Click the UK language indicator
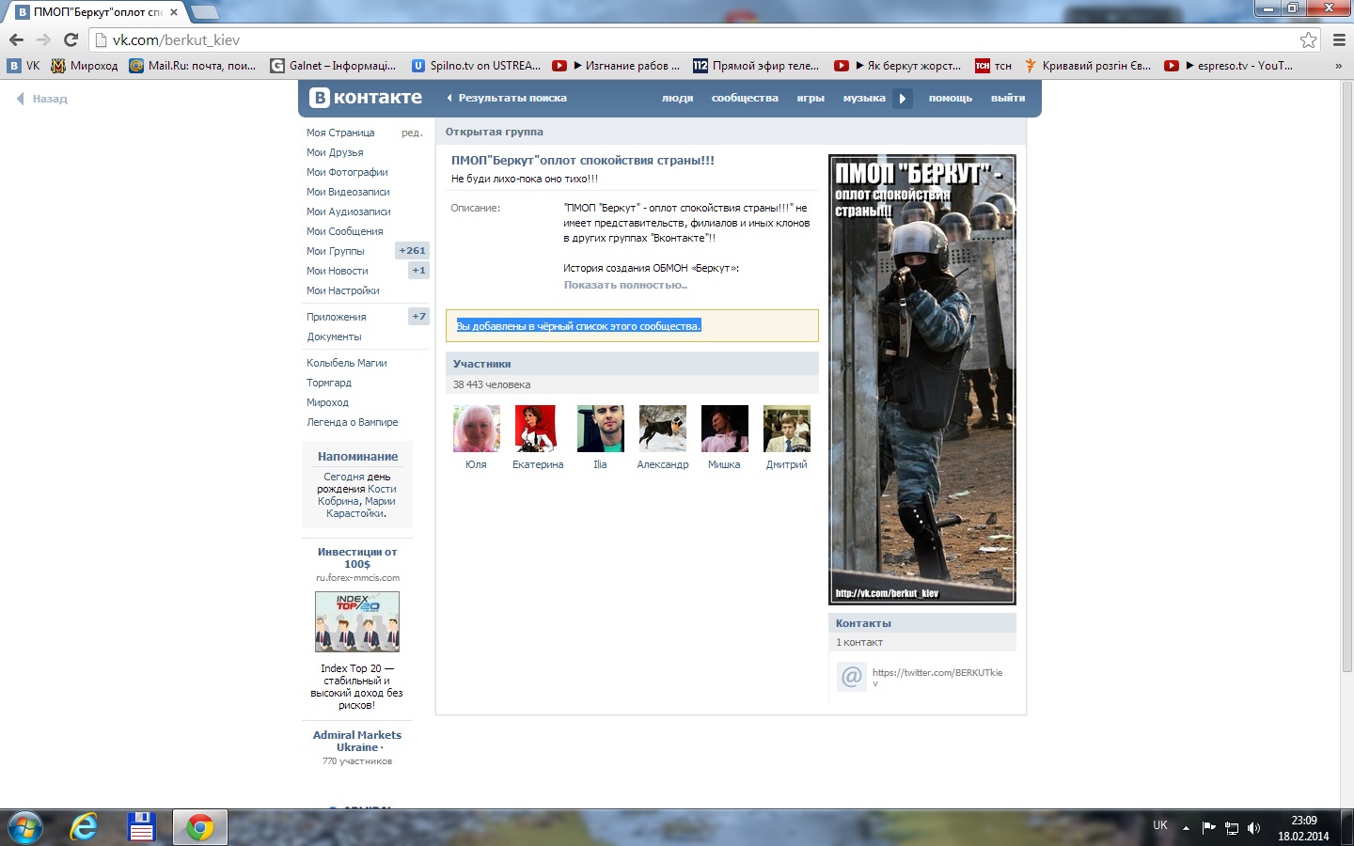 (x=1160, y=825)
